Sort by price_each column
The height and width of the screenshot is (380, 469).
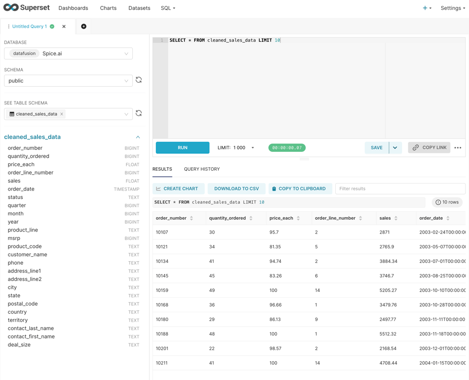coord(298,218)
